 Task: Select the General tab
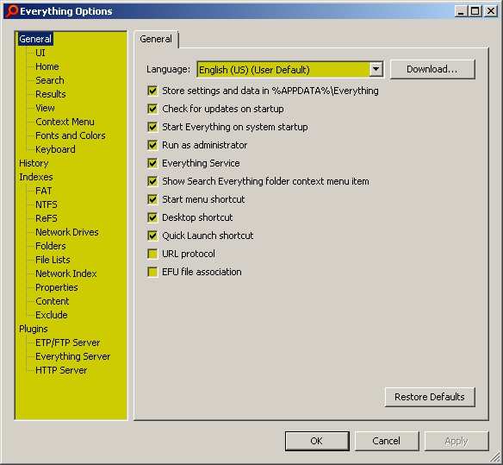pos(156,39)
